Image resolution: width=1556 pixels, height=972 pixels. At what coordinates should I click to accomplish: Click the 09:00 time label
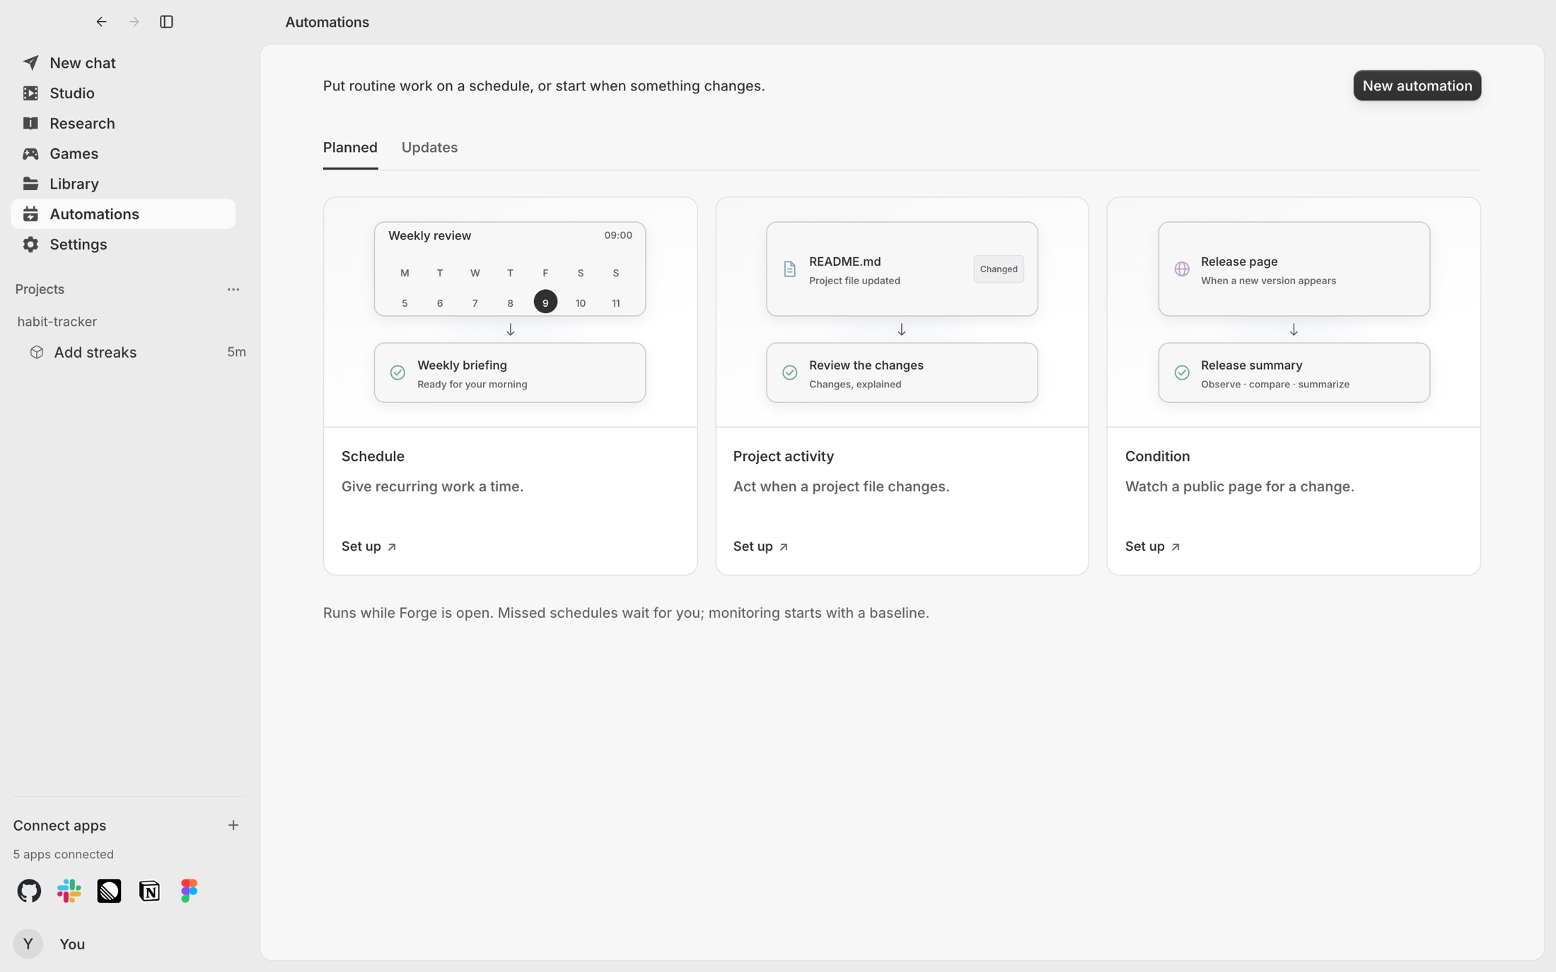[617, 235]
